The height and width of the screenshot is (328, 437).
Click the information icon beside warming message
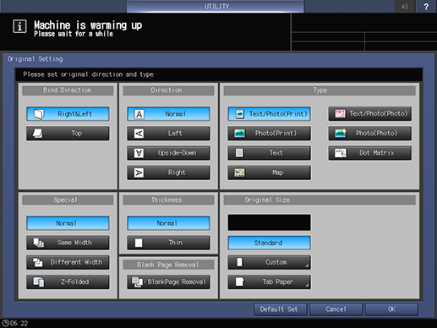pyautogui.click(x=19, y=27)
